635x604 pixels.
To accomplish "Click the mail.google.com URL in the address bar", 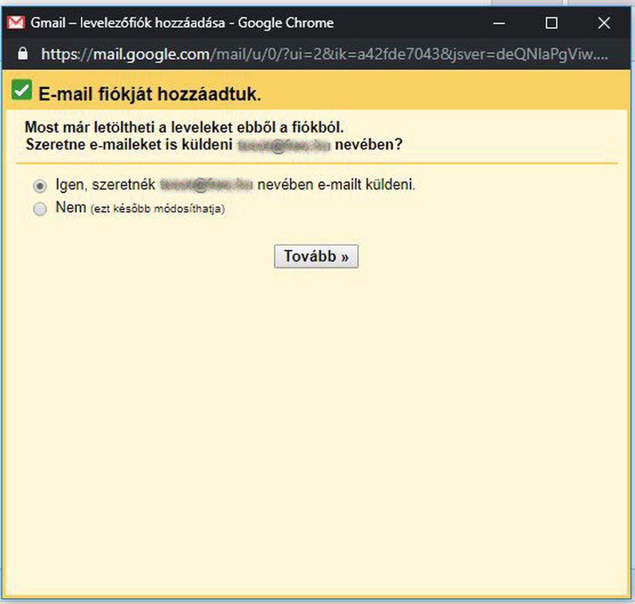I will pos(325,54).
